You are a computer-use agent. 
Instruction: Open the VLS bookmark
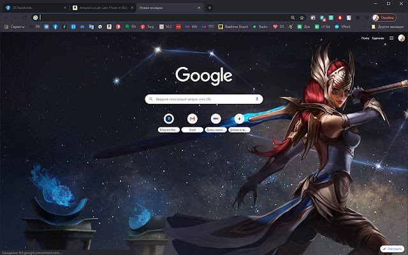coord(166,27)
